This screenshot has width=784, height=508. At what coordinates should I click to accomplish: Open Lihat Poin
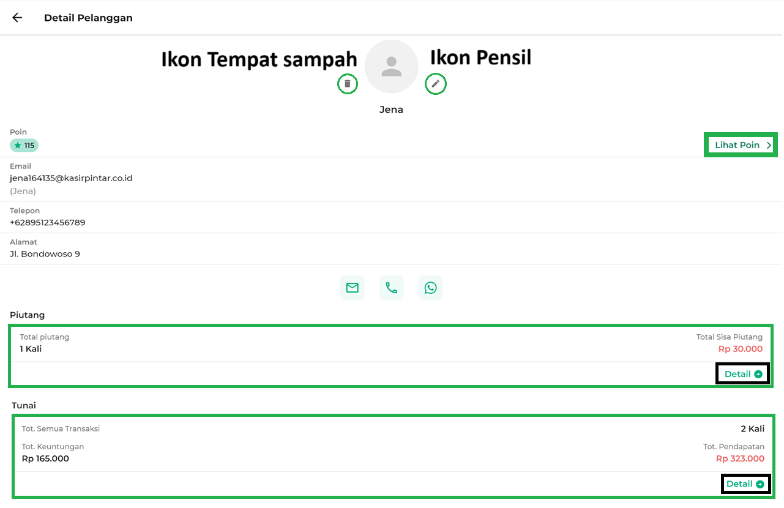point(737,145)
